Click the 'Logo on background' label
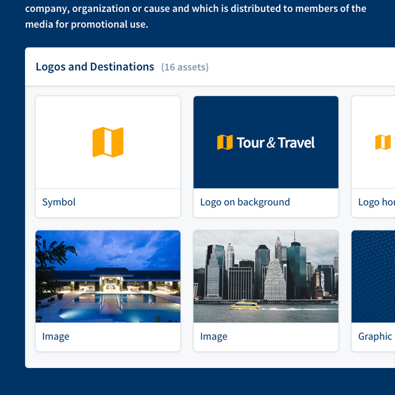The height and width of the screenshot is (395, 395). (245, 202)
